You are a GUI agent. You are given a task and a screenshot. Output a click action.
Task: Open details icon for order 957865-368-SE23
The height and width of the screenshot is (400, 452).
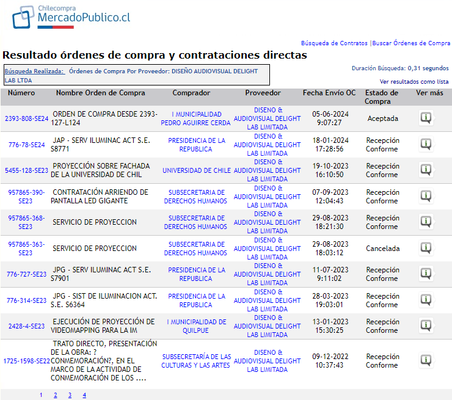click(x=426, y=222)
